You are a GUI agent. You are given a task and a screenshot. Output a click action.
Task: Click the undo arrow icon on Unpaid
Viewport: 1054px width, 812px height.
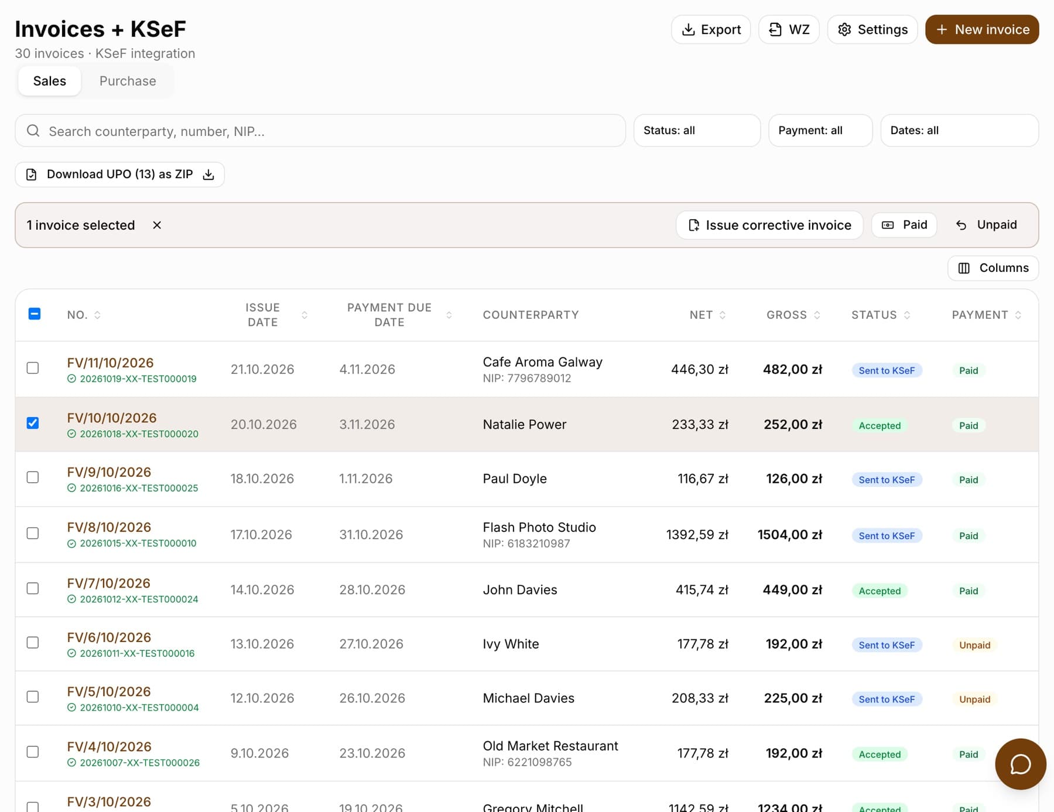coord(961,225)
